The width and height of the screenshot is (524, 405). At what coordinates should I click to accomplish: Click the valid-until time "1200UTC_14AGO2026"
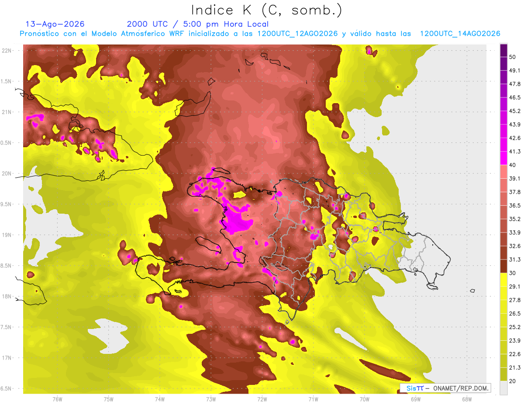[x=460, y=34]
